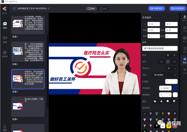Image resolution: width=187 pixels, height=132 pixels.
Task: Open the 直播 (Live) sidebar section
Action: coord(5,39)
